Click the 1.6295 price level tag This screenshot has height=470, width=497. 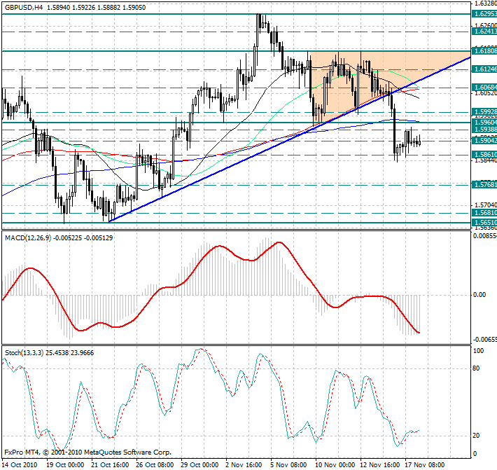[484, 13]
